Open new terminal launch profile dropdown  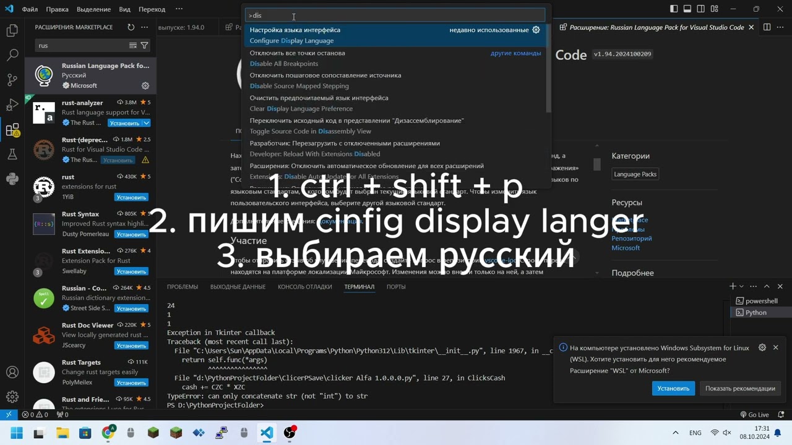tap(742, 286)
